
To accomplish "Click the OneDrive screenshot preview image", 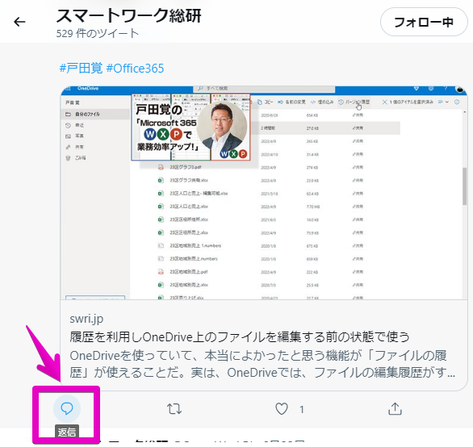I will coord(264,193).
